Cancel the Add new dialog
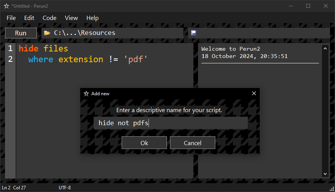This screenshot has height=192, width=335. coord(193,143)
